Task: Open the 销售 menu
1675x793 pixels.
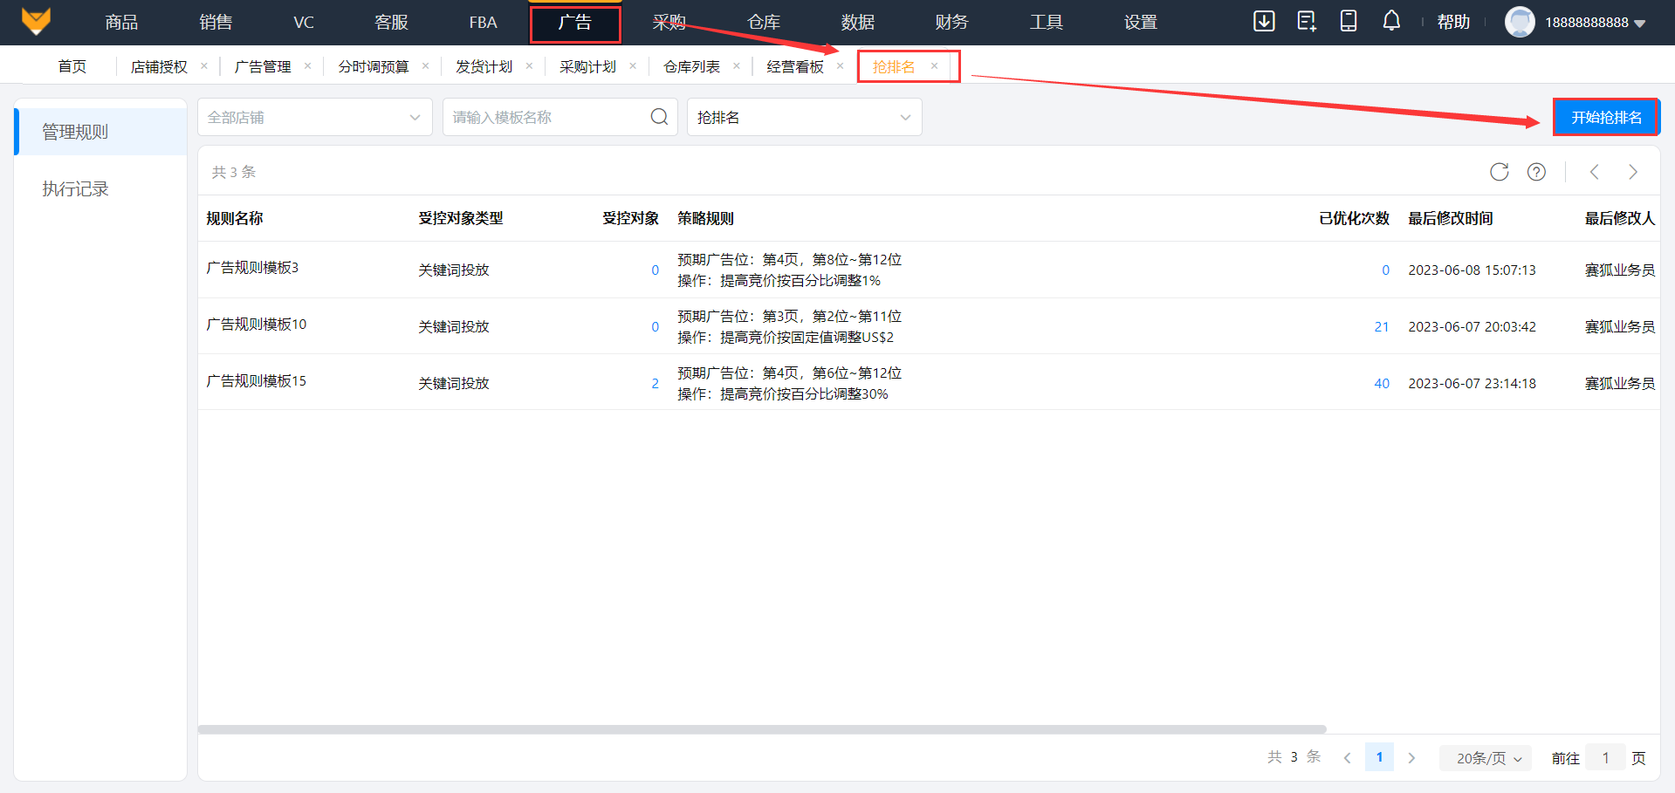Action: coord(216,22)
